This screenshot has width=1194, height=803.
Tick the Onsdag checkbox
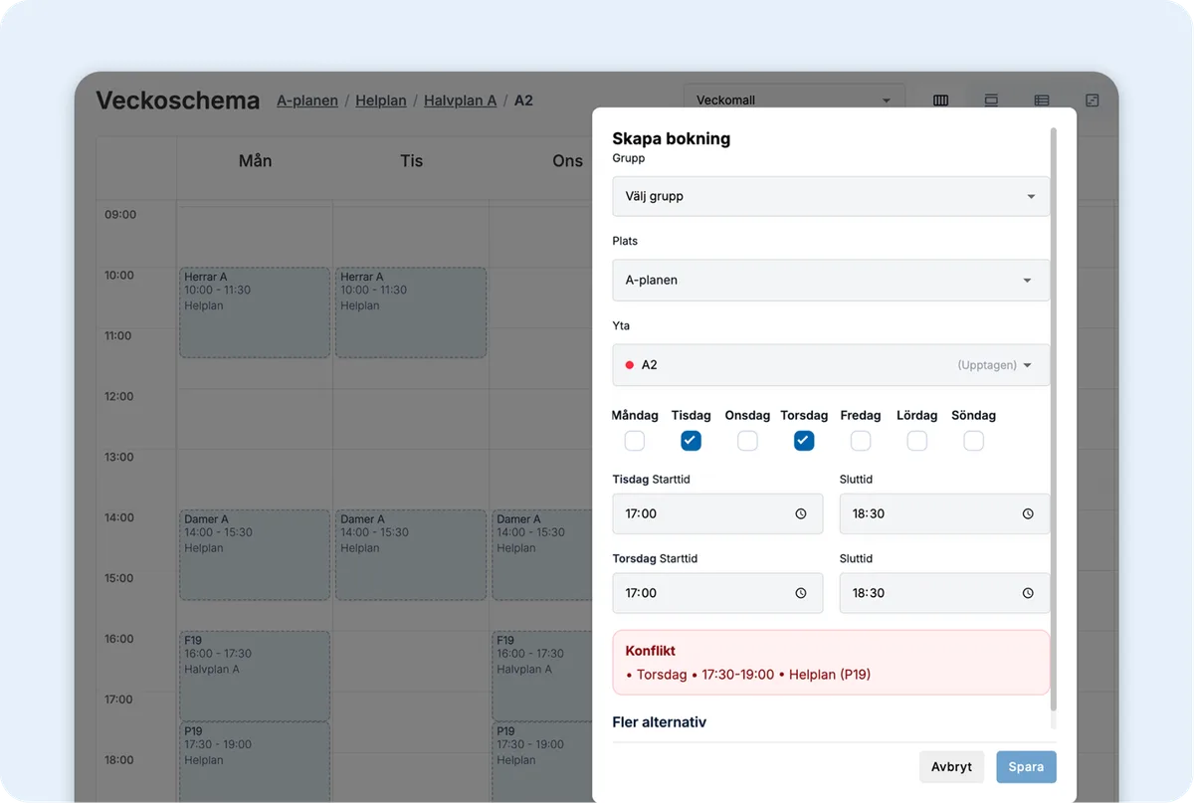747,441
